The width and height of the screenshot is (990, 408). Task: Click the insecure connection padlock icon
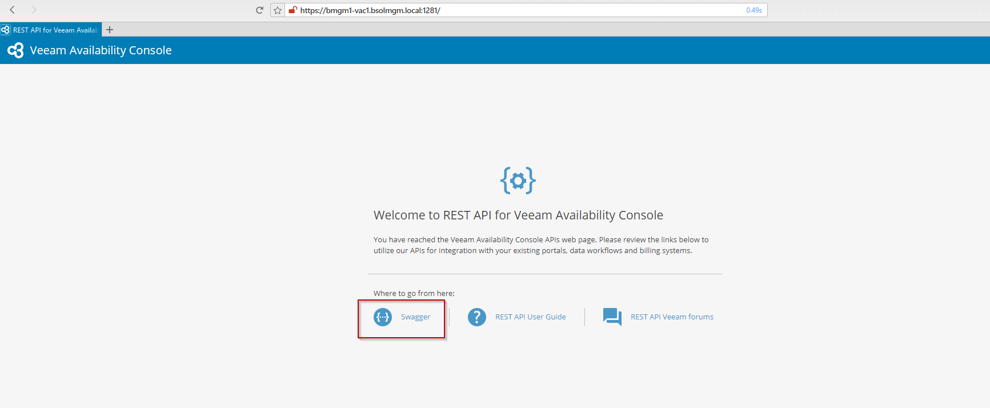tap(292, 10)
